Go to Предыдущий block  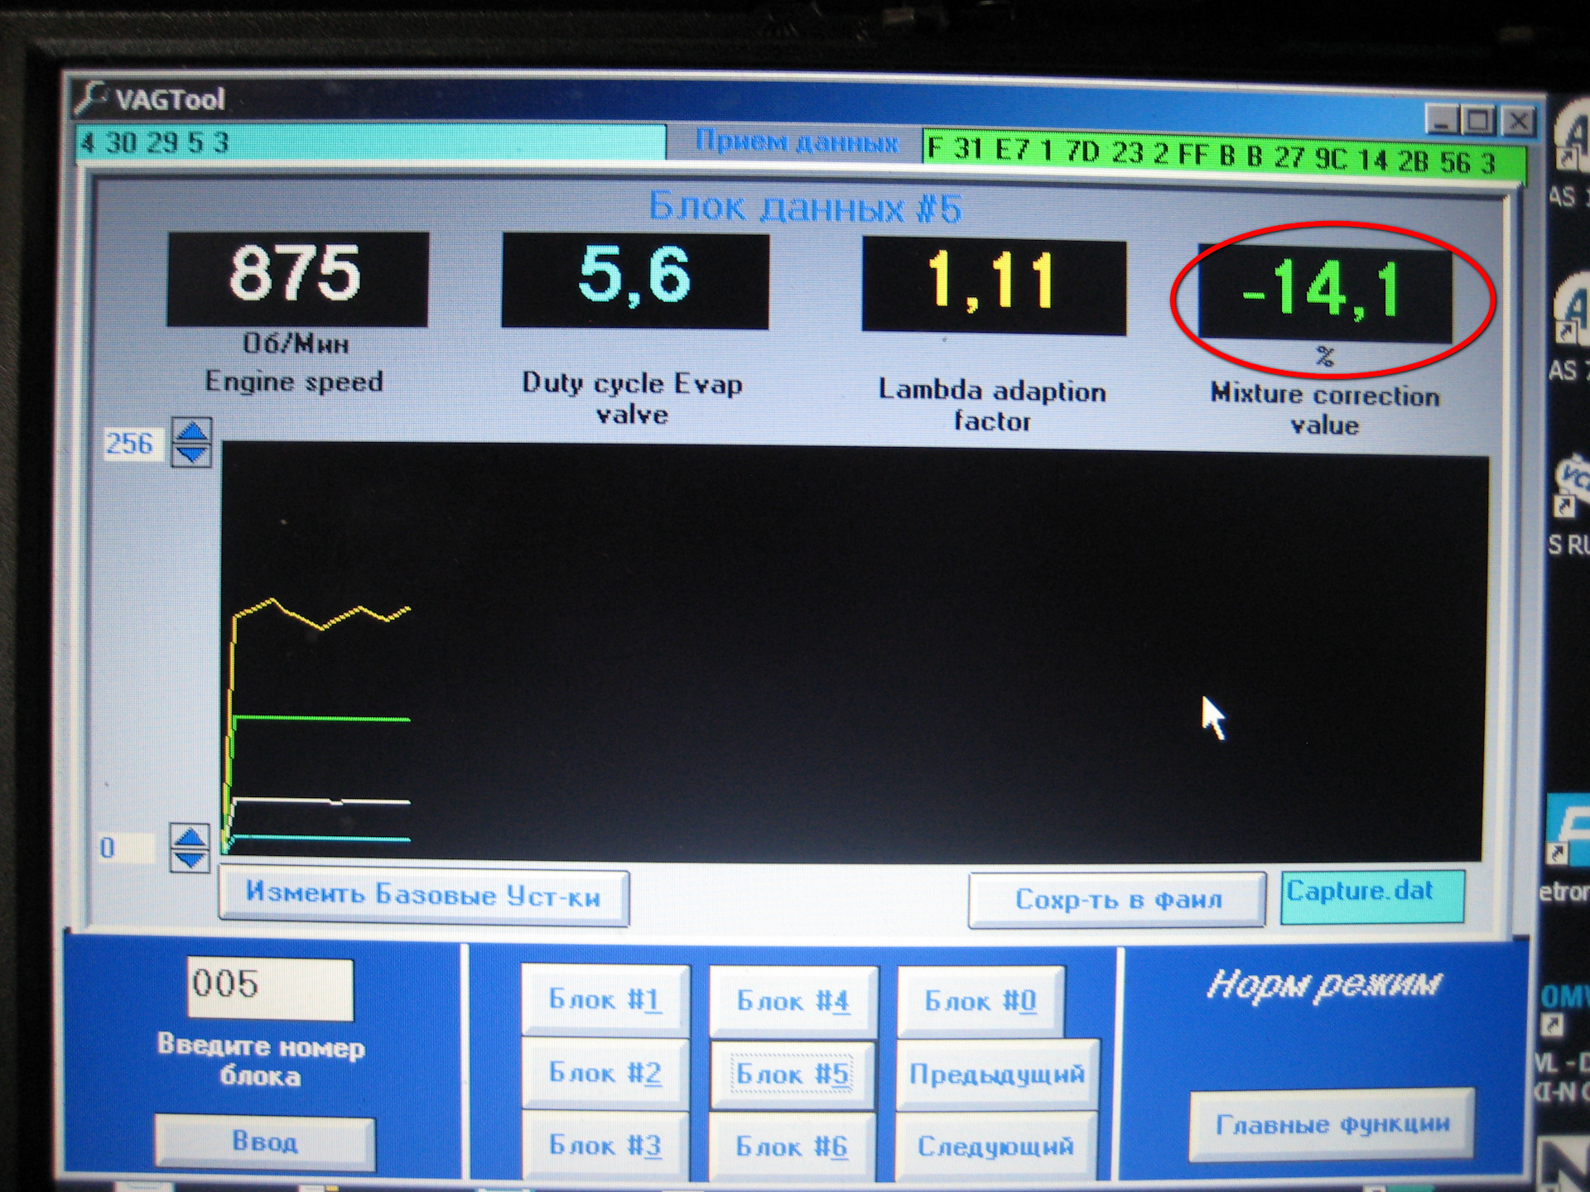[x=997, y=1074]
